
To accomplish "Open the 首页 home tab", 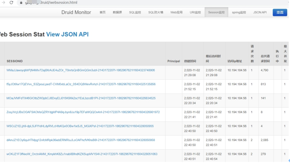I will click(103, 12).
